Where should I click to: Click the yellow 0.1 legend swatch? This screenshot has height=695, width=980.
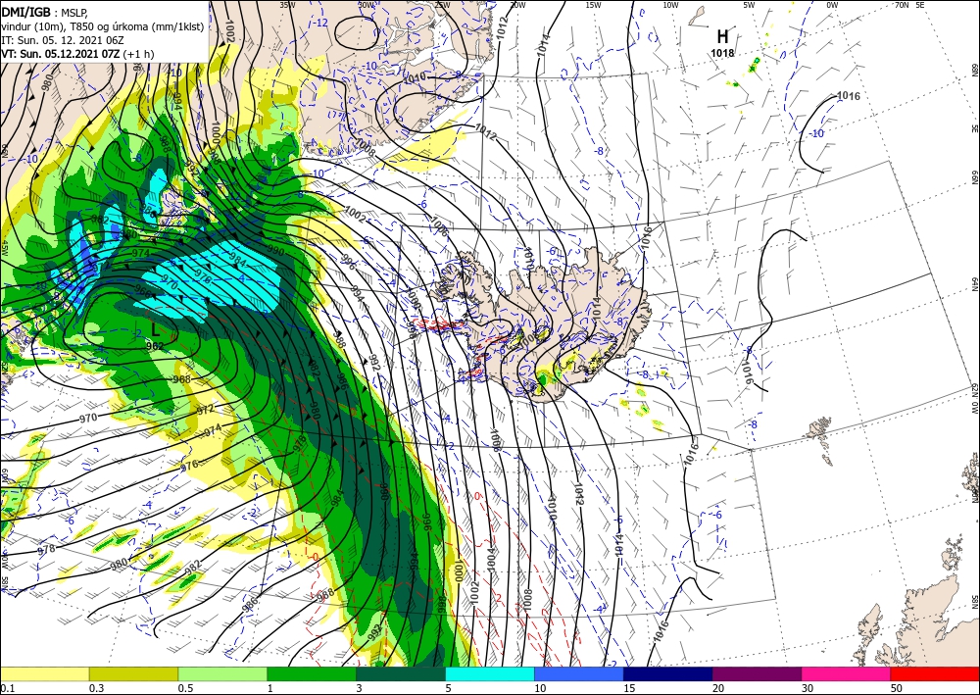(44, 673)
